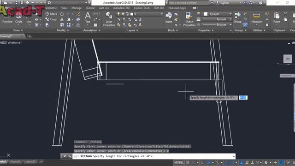Switch to Layout1 tab
This screenshot has height=166, width=295.
click(x=15, y=161)
